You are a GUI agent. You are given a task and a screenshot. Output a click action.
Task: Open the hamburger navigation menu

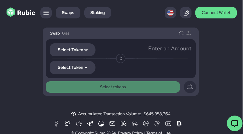pos(46,13)
